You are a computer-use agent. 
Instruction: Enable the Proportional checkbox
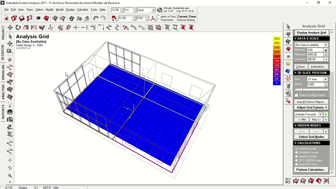(158, 20)
